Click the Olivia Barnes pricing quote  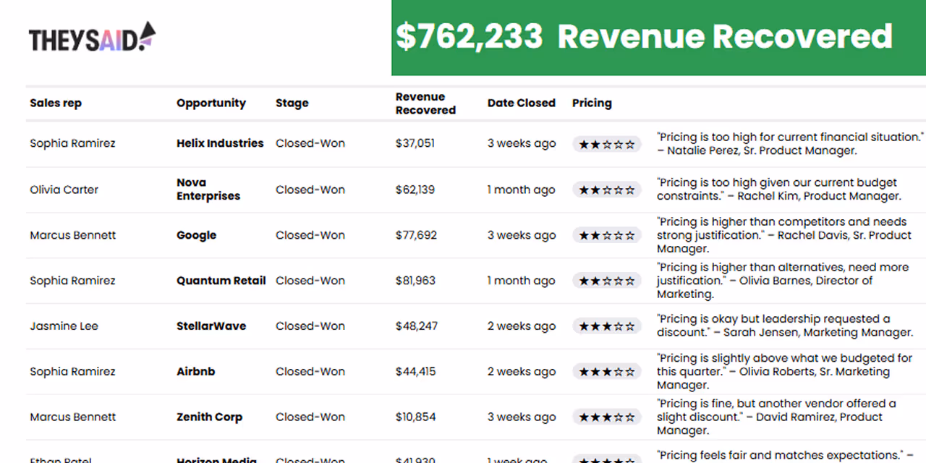[783, 281]
